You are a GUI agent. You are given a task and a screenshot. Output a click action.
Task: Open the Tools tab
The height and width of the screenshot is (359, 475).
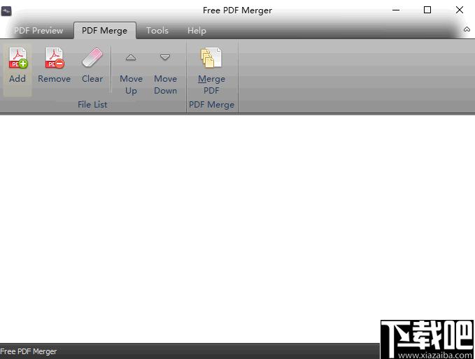tap(157, 31)
